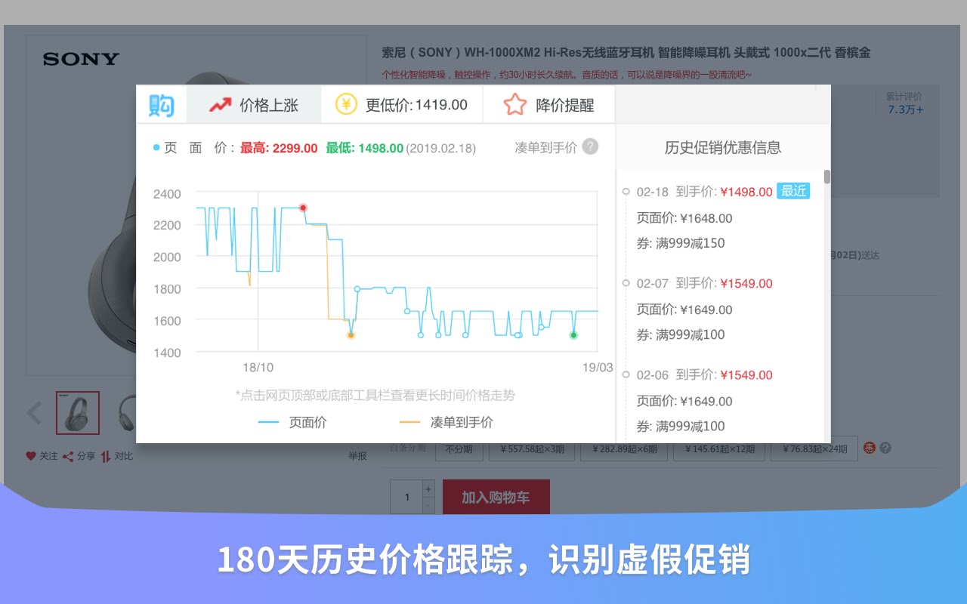
Task: Click the yellow yen coin icon
Action: point(346,104)
